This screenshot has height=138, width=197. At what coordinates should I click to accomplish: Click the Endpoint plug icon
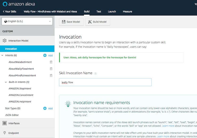(x=5, y=133)
